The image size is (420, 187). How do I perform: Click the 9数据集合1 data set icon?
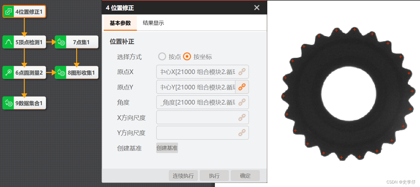[8, 103]
